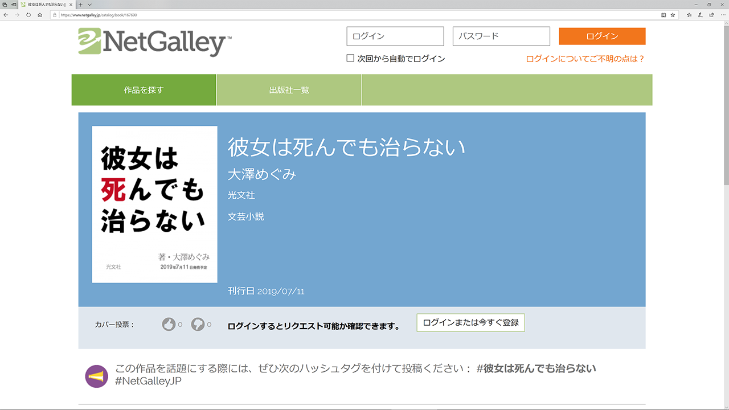Click ログインまたは今すぐ登録 button

[470, 322]
